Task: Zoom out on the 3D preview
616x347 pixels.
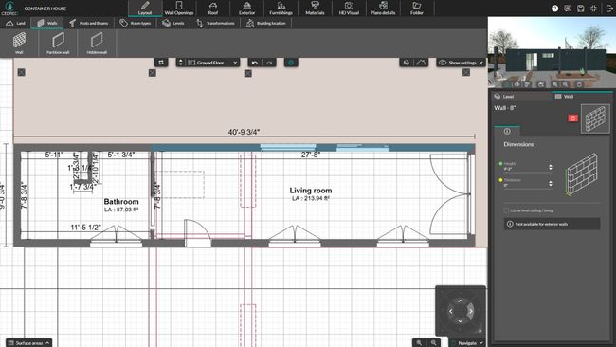Action: pos(566,84)
